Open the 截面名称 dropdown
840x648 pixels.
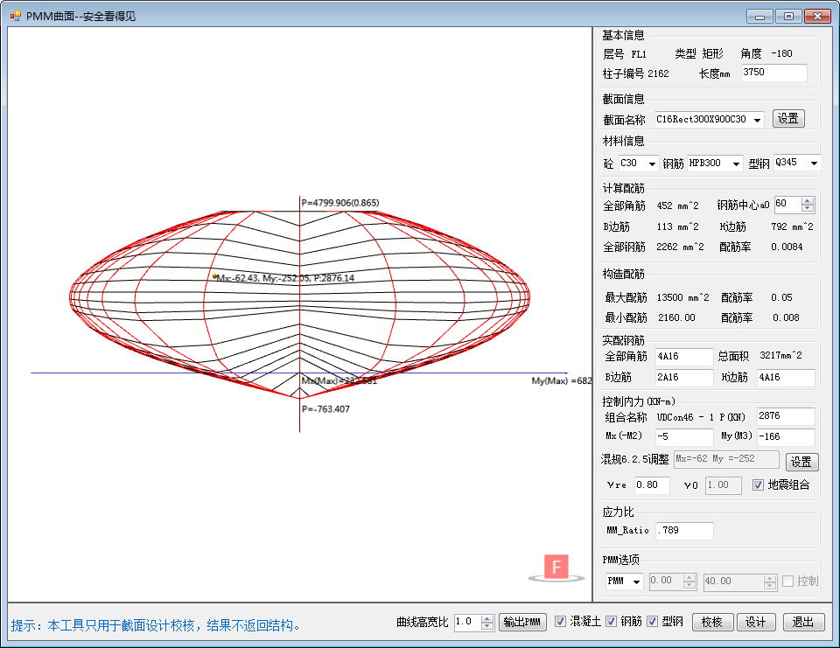click(757, 120)
